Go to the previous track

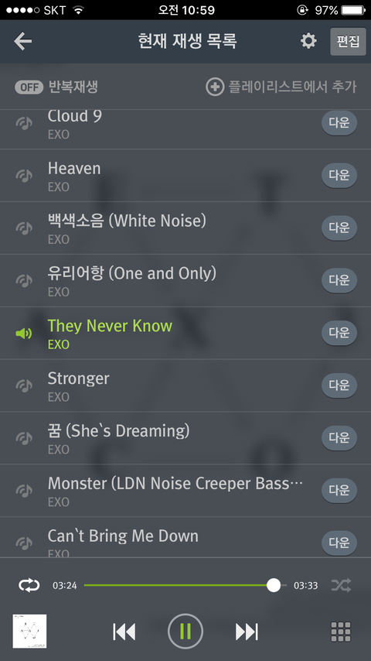(124, 632)
